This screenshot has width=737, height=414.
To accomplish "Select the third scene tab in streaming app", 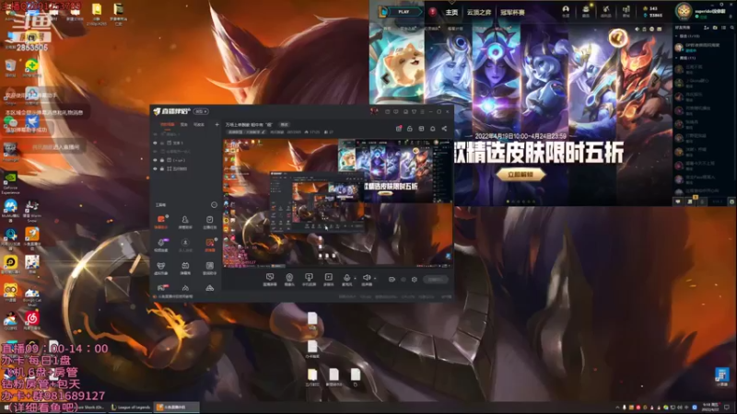I will click(199, 125).
